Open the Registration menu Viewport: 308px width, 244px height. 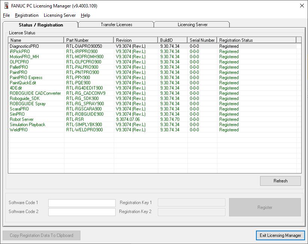27,15
